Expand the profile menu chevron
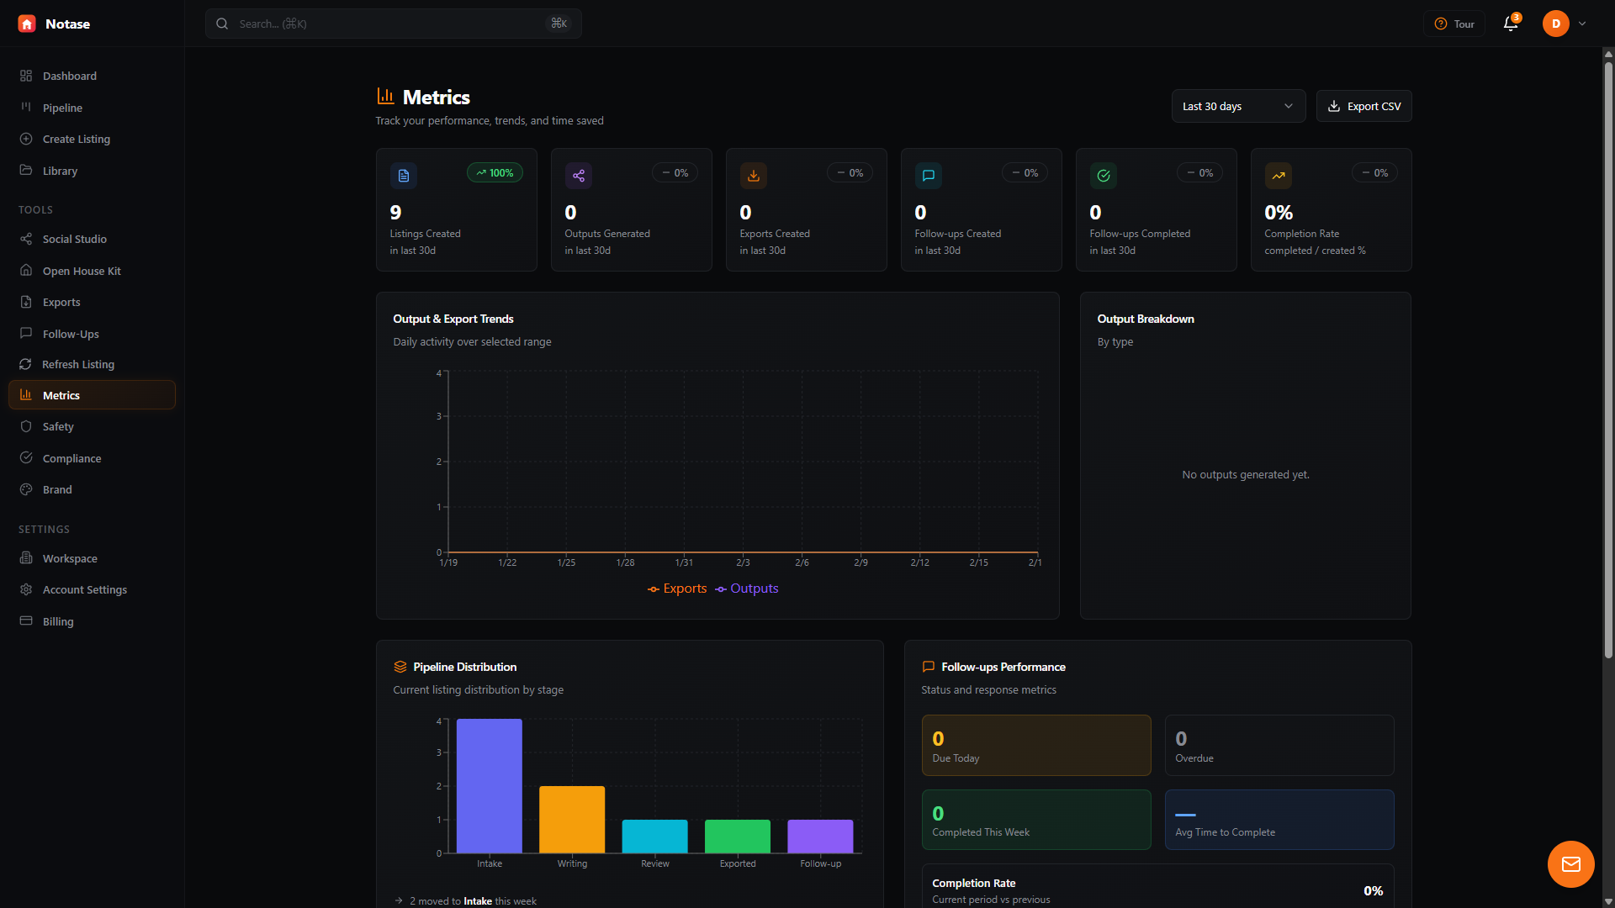The image size is (1615, 908). (x=1583, y=24)
